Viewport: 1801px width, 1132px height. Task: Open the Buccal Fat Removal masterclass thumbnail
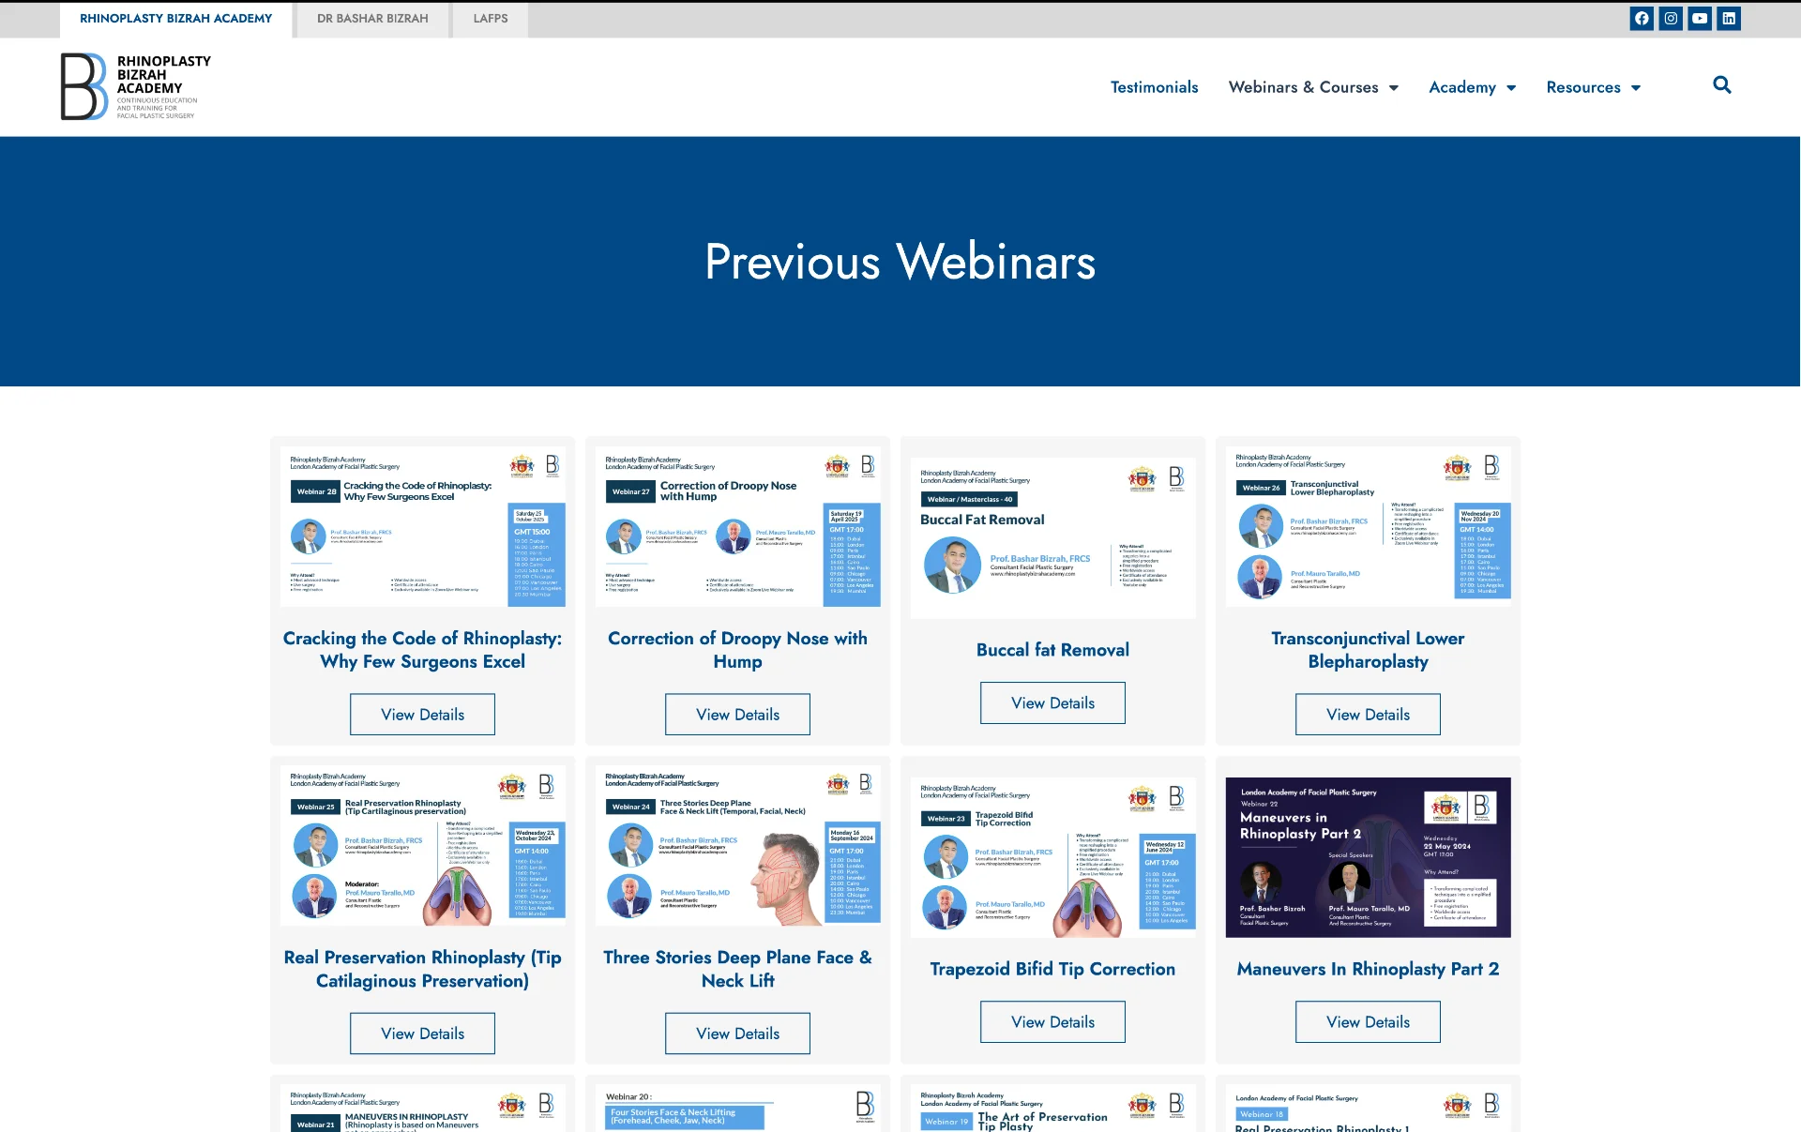click(x=1052, y=538)
